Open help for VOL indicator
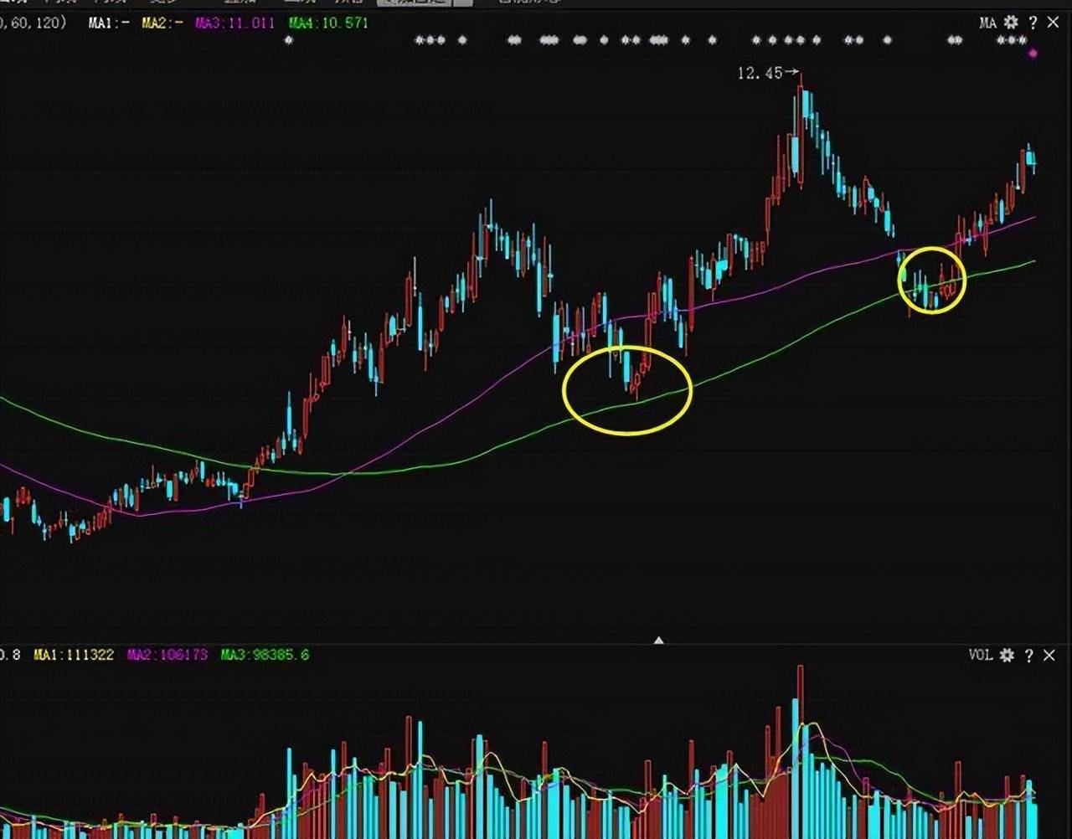This screenshot has width=1072, height=839. pyautogui.click(x=1028, y=655)
